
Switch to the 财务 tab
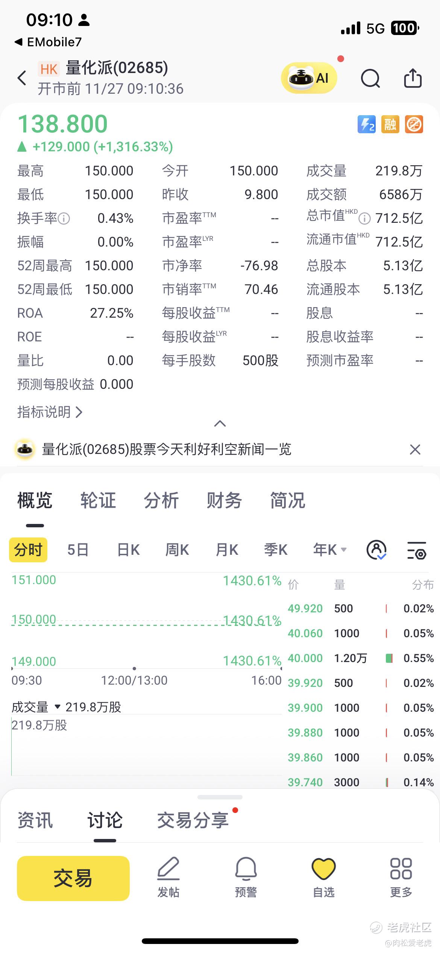point(224,501)
